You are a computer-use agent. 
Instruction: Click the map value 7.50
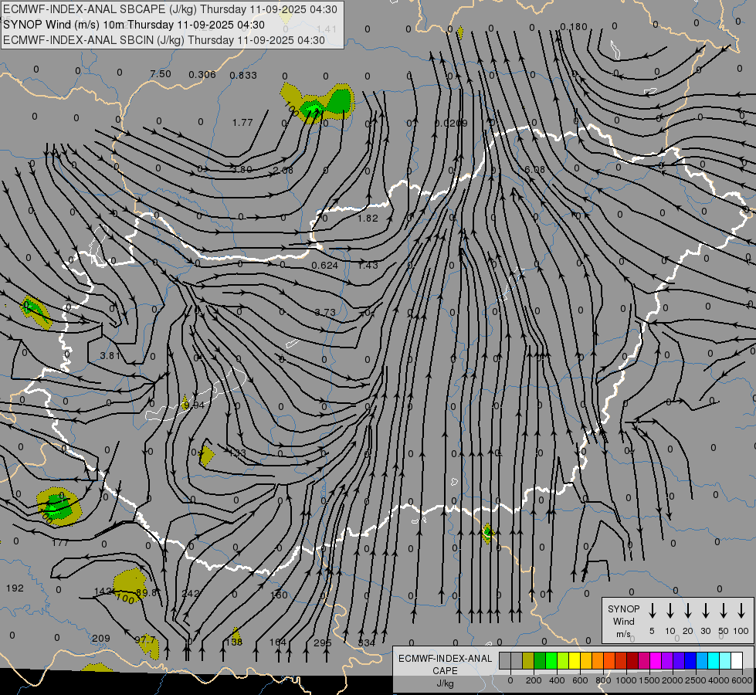160,74
